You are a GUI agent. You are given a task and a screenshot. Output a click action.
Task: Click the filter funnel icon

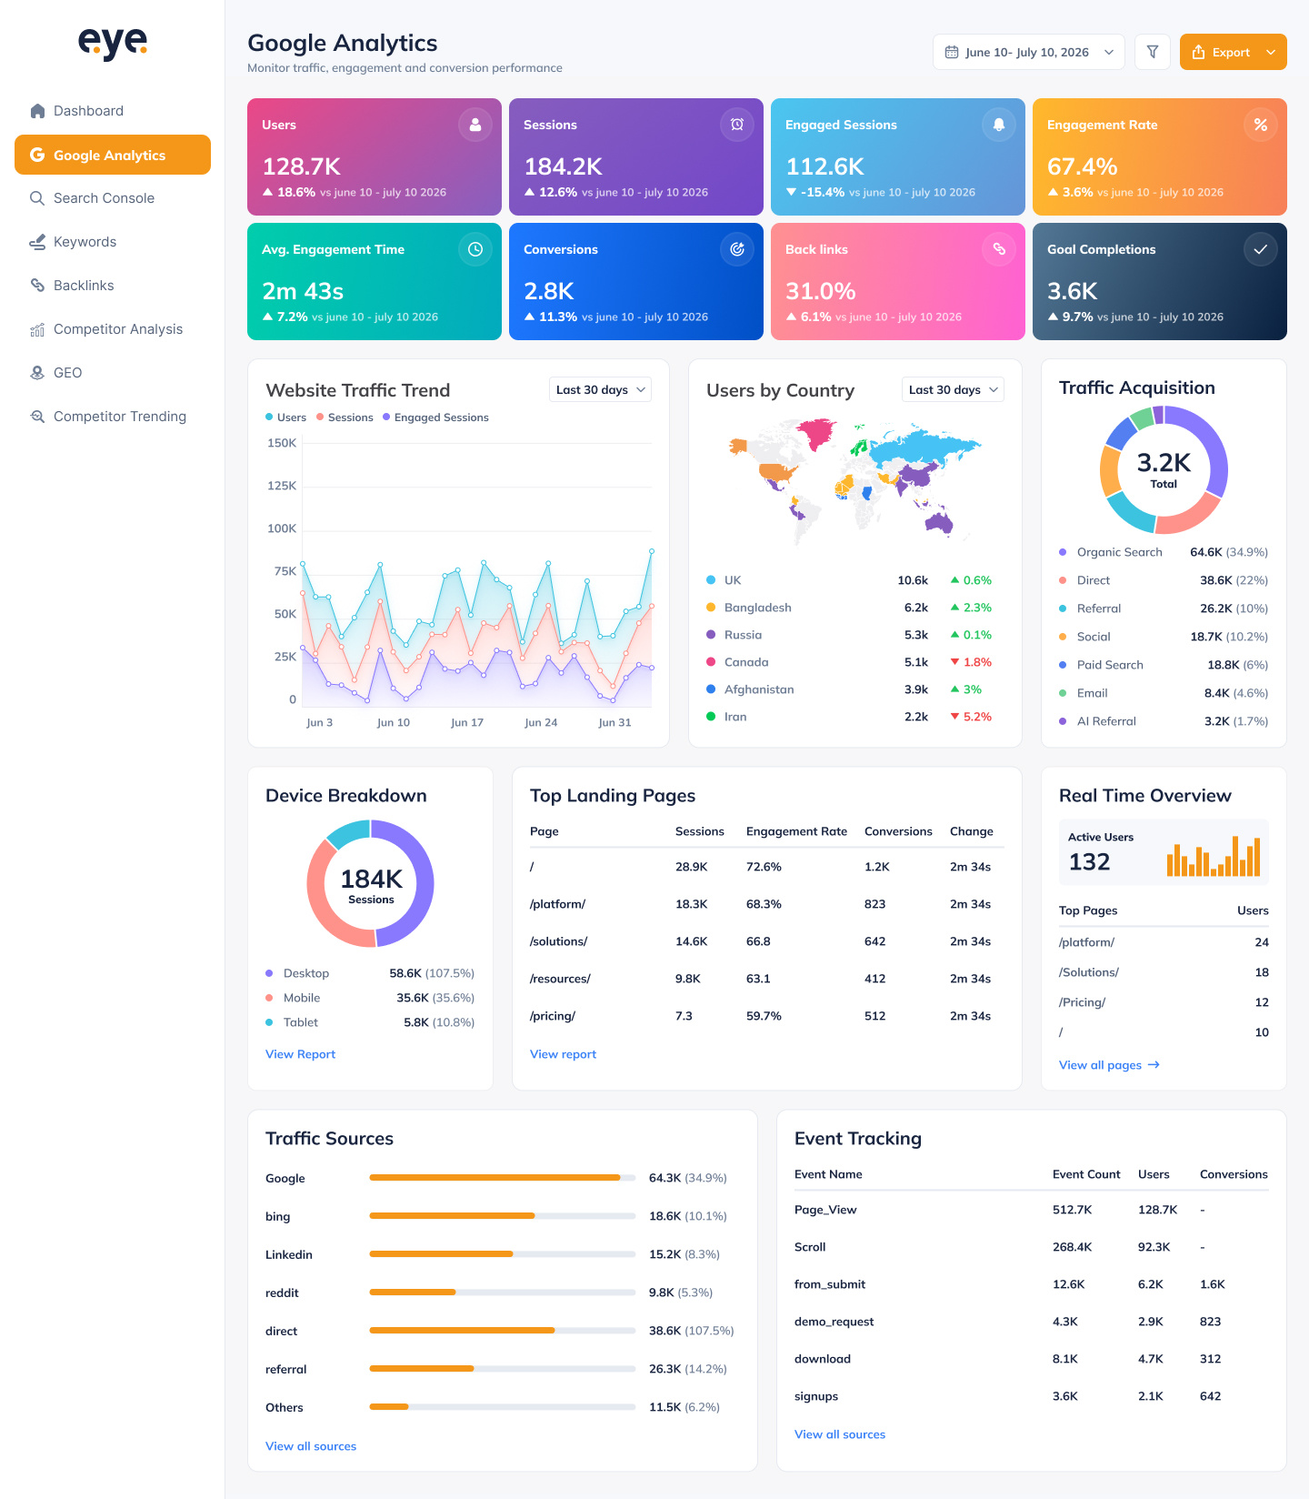pyautogui.click(x=1153, y=52)
